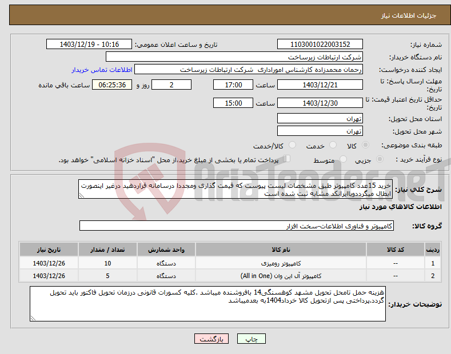Click unit cell دستگاه in row 2
The image size is (451, 354).
[166, 276]
